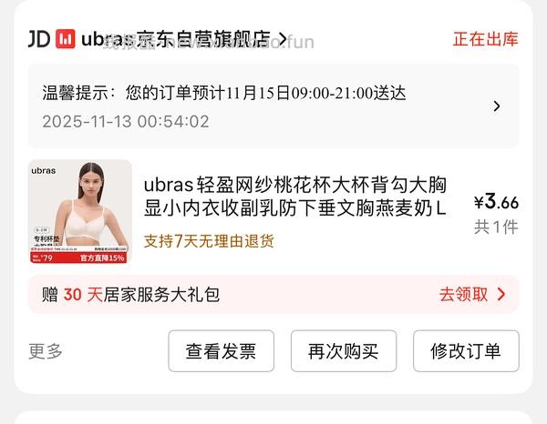Viewport: 547px width, 424px height.
Task: Tap the delivery timestamp 2025-11-13 00:54:02
Action: coord(126,122)
